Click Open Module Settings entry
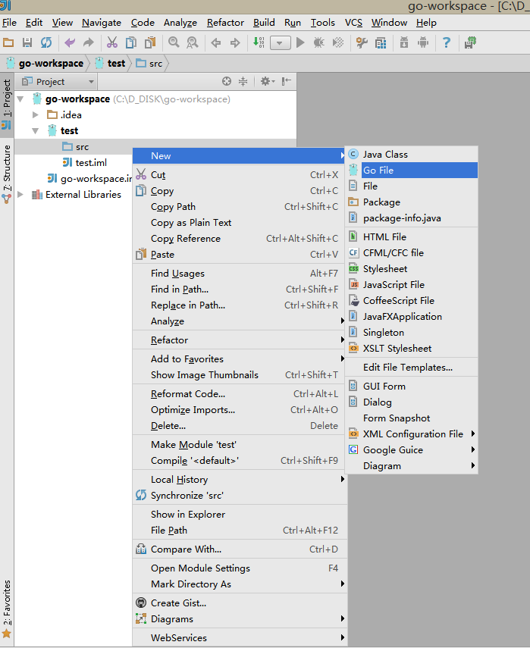530x648 pixels. [x=240, y=568]
